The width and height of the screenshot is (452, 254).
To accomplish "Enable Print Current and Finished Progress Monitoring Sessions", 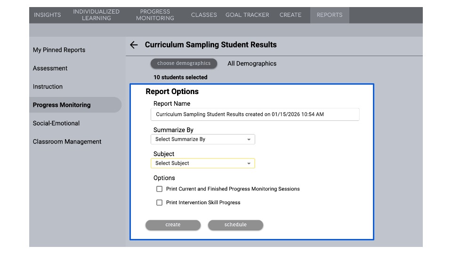I will pyautogui.click(x=159, y=189).
